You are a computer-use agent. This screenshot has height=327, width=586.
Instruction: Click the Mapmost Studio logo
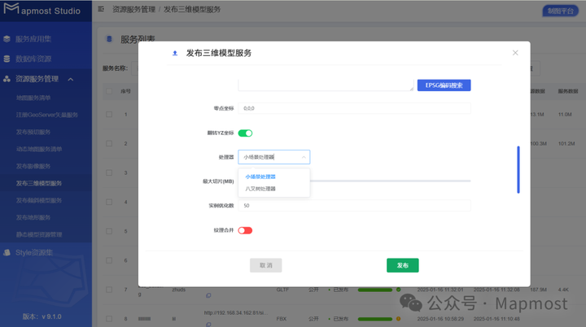pos(42,10)
